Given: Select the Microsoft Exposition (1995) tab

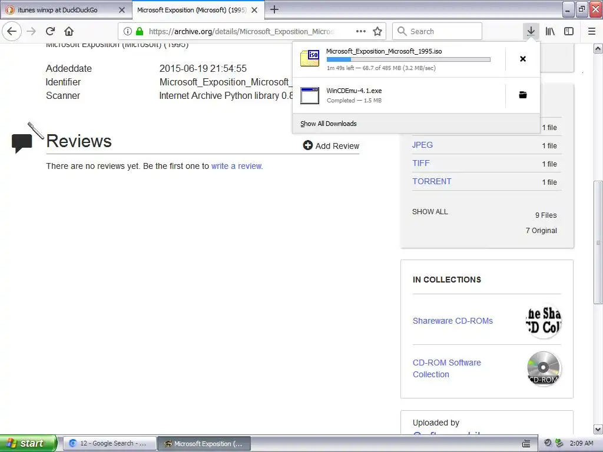Looking at the screenshot, I should click(x=198, y=10).
